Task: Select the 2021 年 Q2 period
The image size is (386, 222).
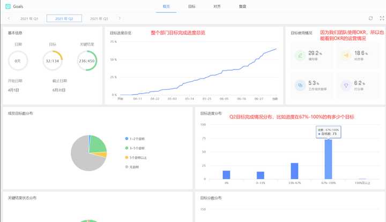Action: point(64,18)
